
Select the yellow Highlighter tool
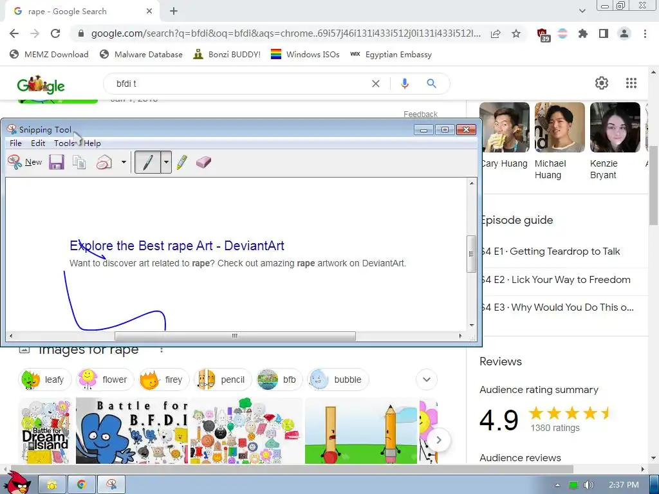click(182, 162)
